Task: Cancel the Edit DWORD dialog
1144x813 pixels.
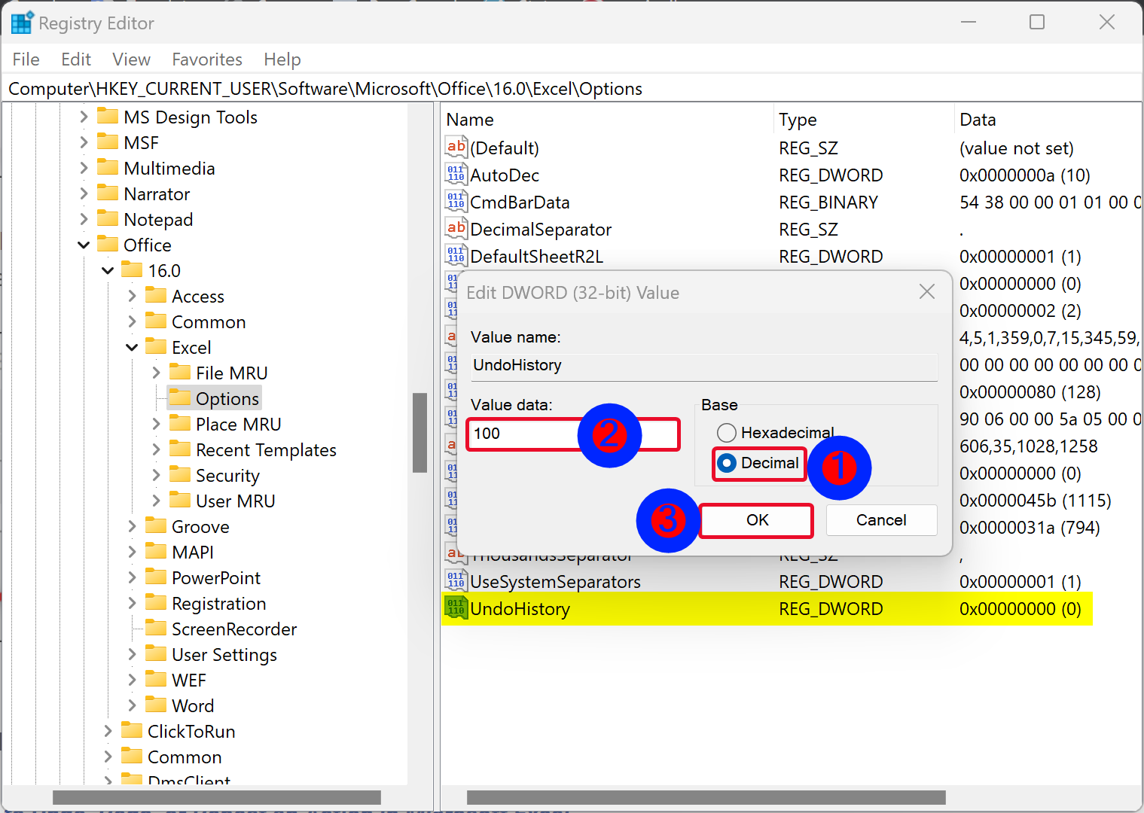Action: coord(881,520)
